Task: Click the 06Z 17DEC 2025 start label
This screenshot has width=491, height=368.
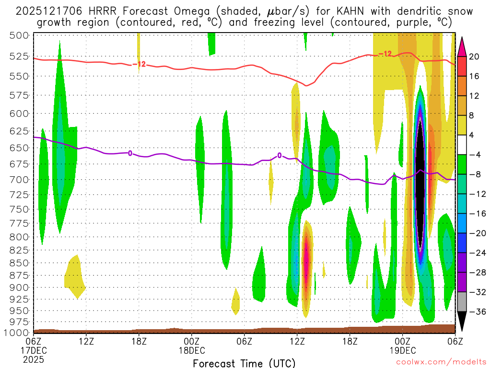Action: 34,350
